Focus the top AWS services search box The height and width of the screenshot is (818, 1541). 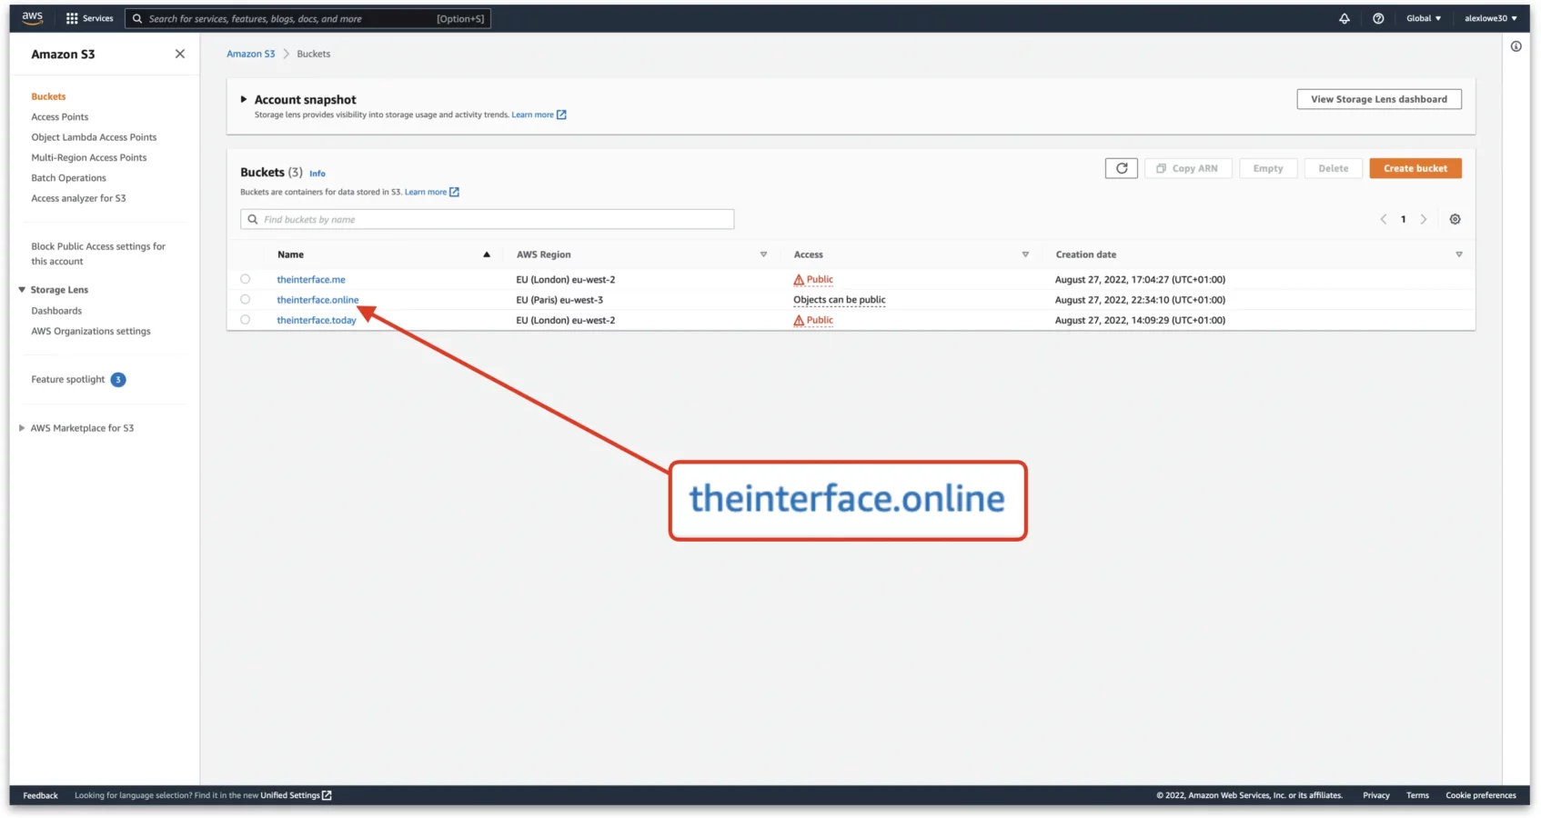pyautogui.click(x=307, y=18)
